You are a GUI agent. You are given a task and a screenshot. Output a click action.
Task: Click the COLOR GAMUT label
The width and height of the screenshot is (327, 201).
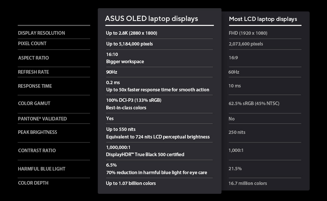click(34, 103)
